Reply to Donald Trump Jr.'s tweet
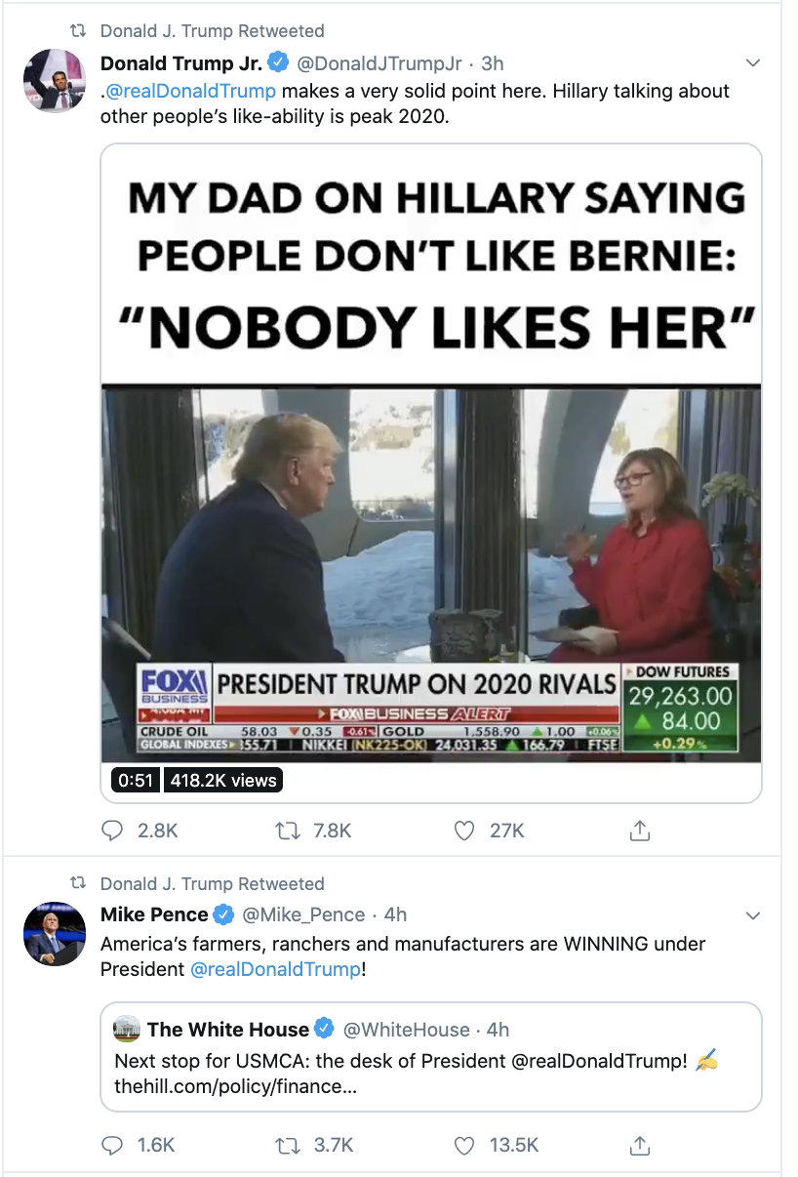Image resolution: width=798 pixels, height=1177 pixels. tap(114, 831)
